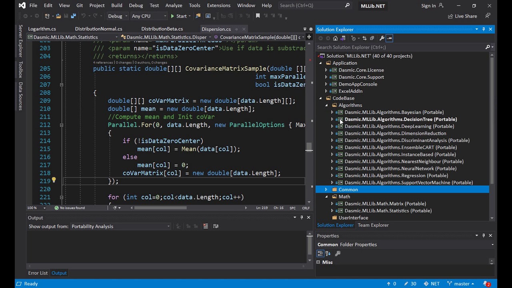Click Pending Changes Filter clock icon
Image resolution: width=512 pixels, height=288 pixels.
(x=354, y=38)
